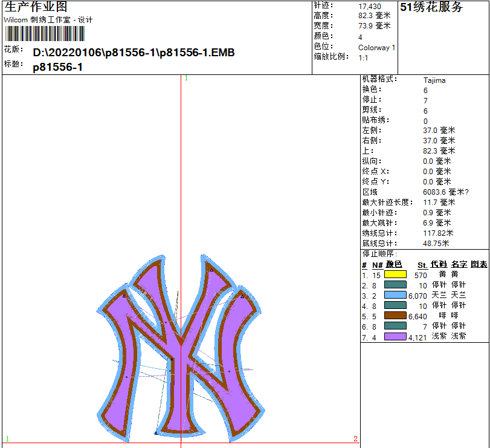This screenshot has height=448, width=490.
Task: Click the purple swatch in row 7
Action: 395,336
